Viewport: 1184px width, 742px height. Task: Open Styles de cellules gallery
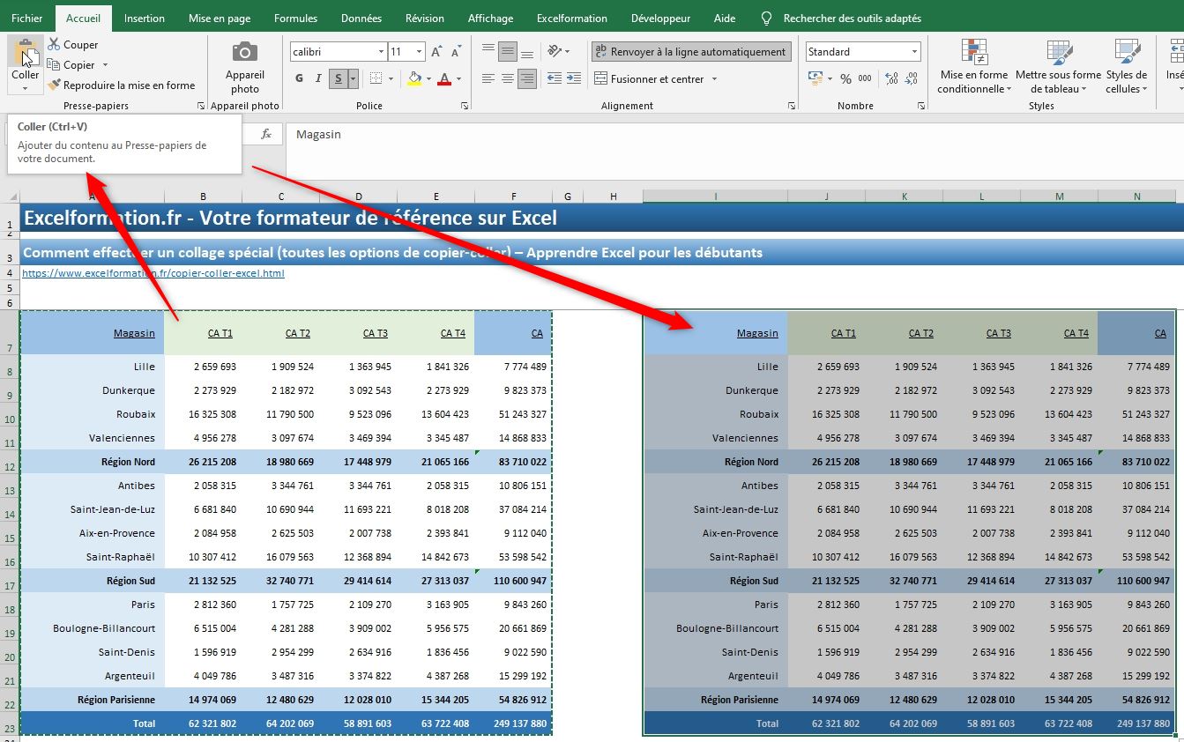[1127, 66]
